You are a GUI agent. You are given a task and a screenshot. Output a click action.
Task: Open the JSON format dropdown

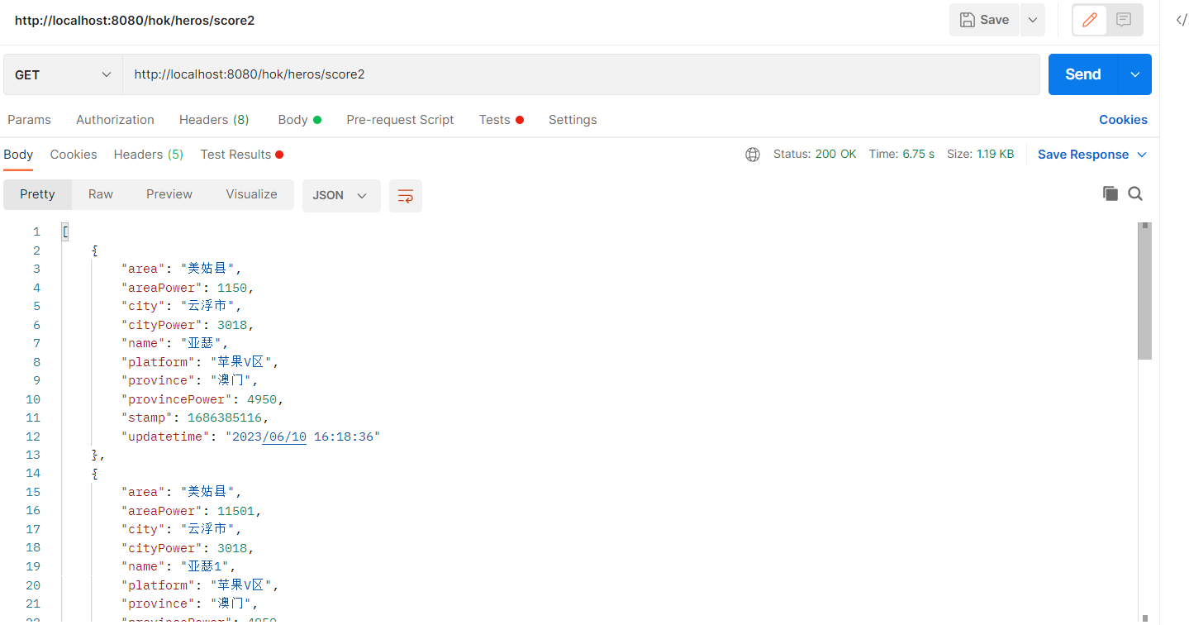pos(340,196)
